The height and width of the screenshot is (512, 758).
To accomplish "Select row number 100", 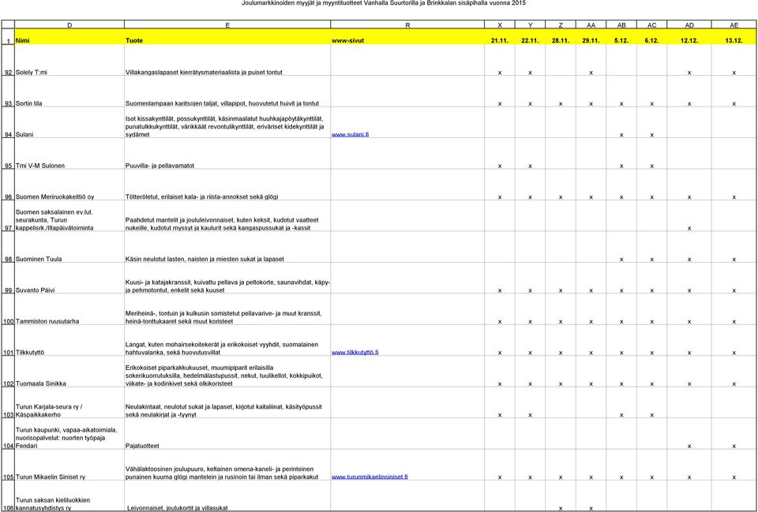I will 8,309.
